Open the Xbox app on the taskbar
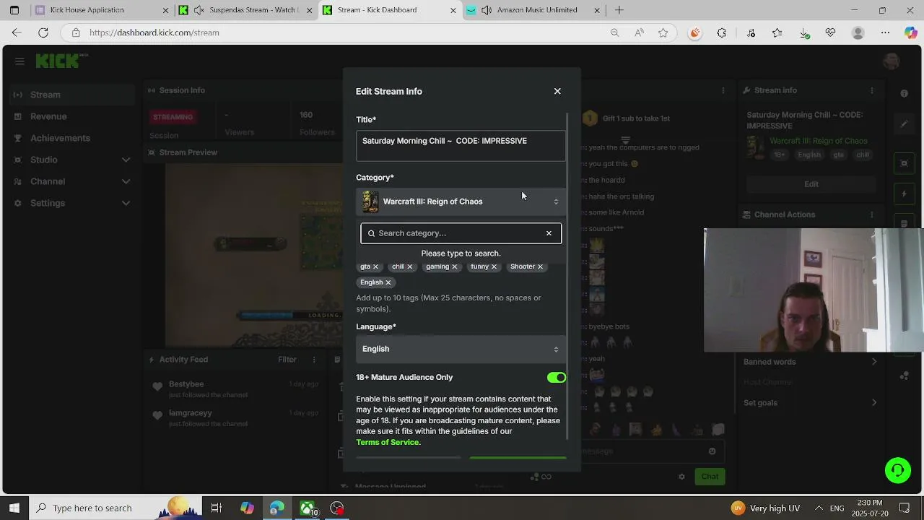Screen dimensions: 924x520 (308, 508)
